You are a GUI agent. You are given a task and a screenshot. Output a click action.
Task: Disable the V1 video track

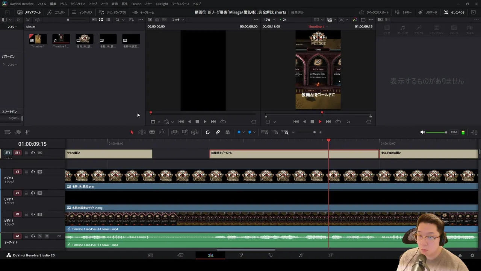pos(40,215)
